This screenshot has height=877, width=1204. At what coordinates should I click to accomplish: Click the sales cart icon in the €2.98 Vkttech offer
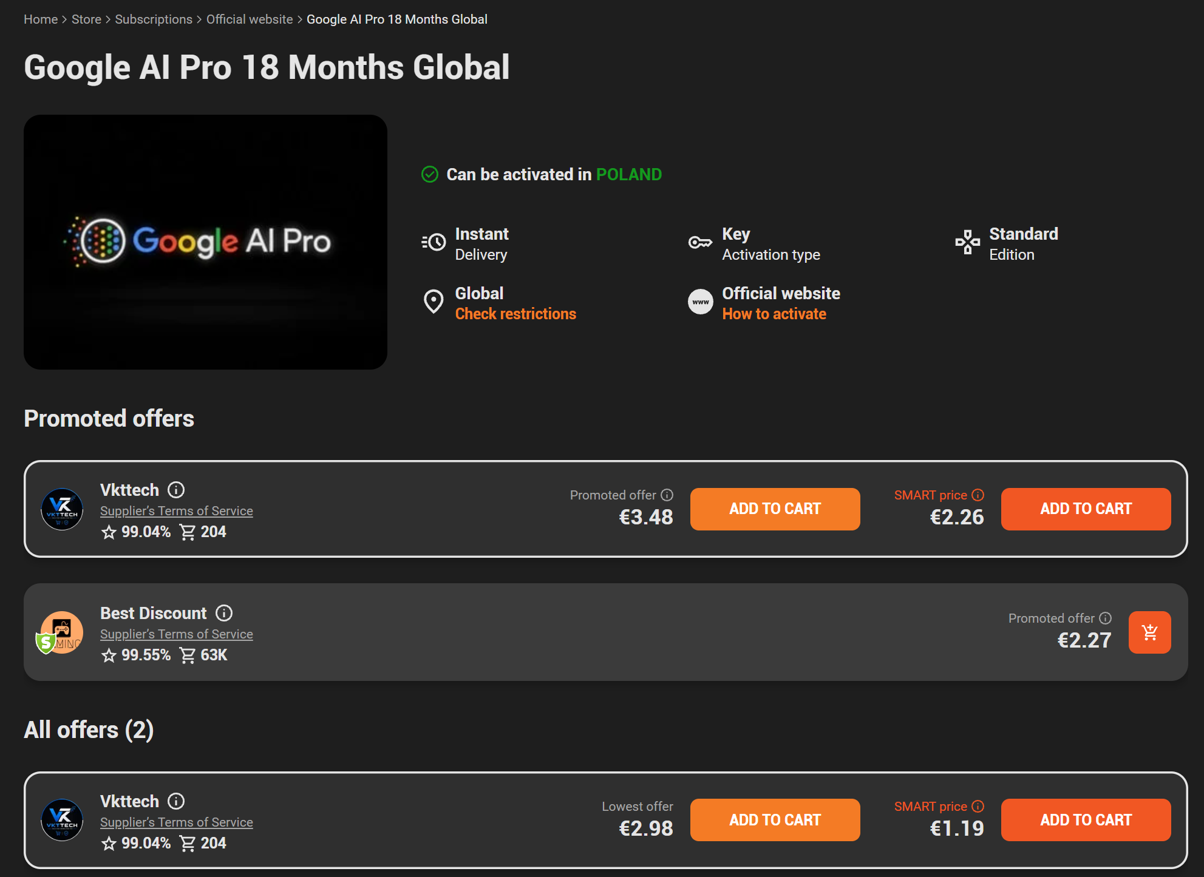coord(188,844)
